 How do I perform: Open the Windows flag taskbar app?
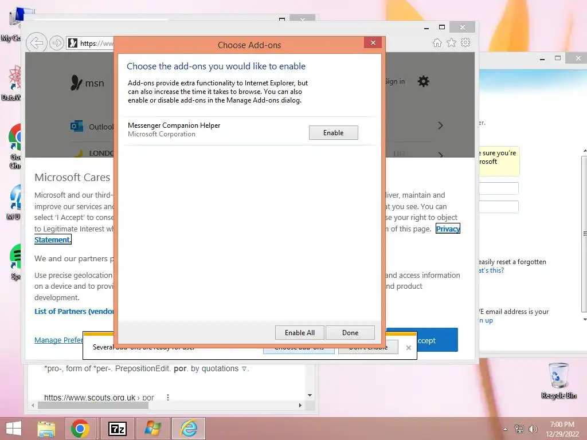tap(152, 429)
